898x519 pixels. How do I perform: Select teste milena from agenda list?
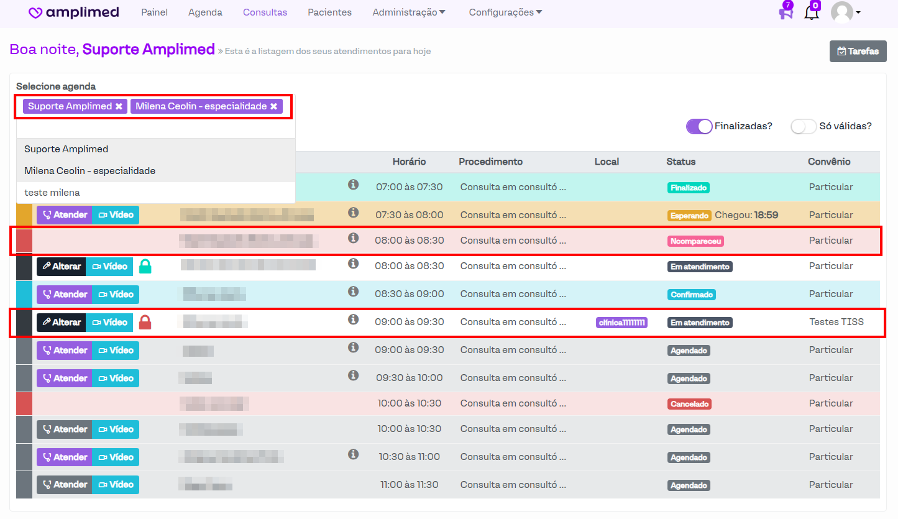tap(52, 193)
